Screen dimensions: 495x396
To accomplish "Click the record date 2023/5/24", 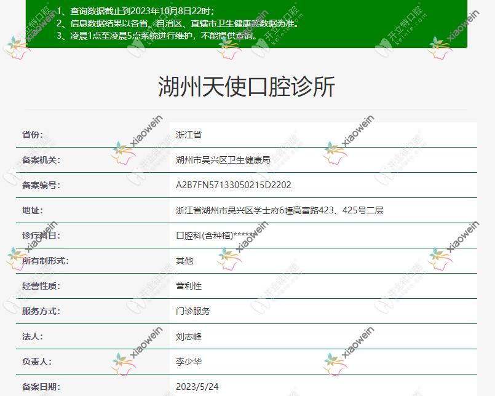I will [x=197, y=387].
